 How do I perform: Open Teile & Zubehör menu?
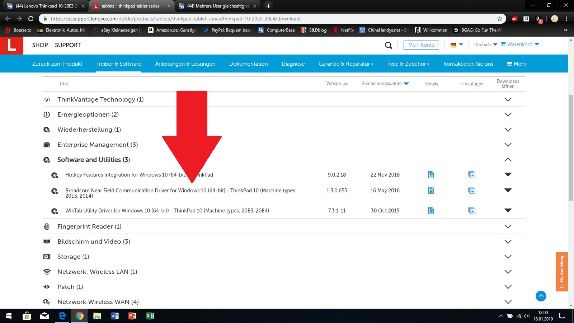coord(408,64)
